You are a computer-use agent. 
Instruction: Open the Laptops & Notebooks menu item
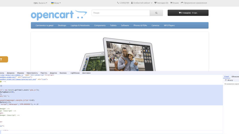point(80,25)
